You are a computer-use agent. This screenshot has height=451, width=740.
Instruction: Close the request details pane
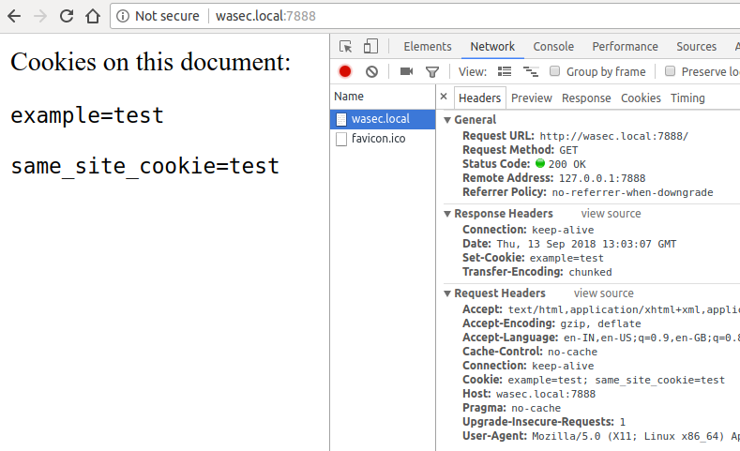coord(444,98)
